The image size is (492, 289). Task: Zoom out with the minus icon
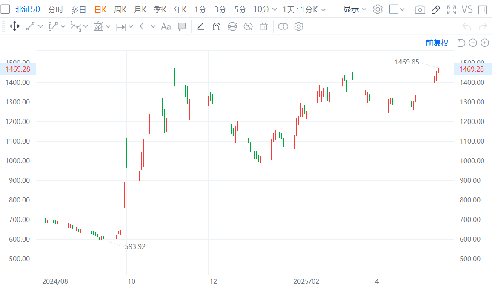click(x=473, y=43)
